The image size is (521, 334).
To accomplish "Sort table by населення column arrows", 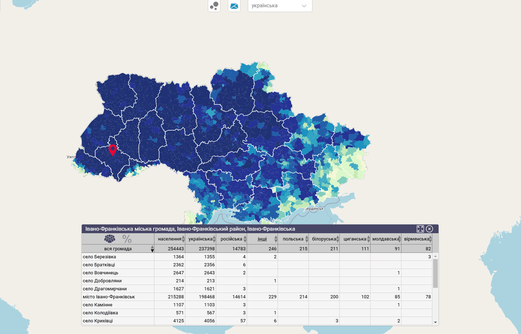I will tap(183, 239).
